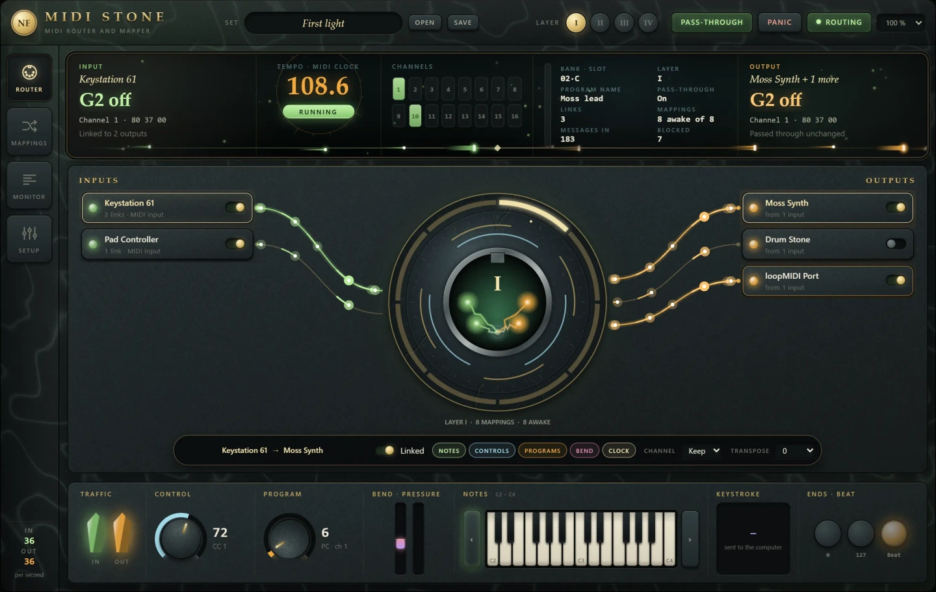Screen dimensions: 936x592
Task: Click the Moss Synth amber indicator
Action: (753, 208)
